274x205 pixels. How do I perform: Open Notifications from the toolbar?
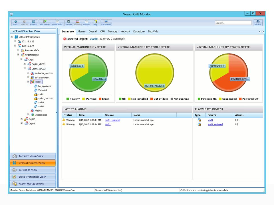pos(57,22)
